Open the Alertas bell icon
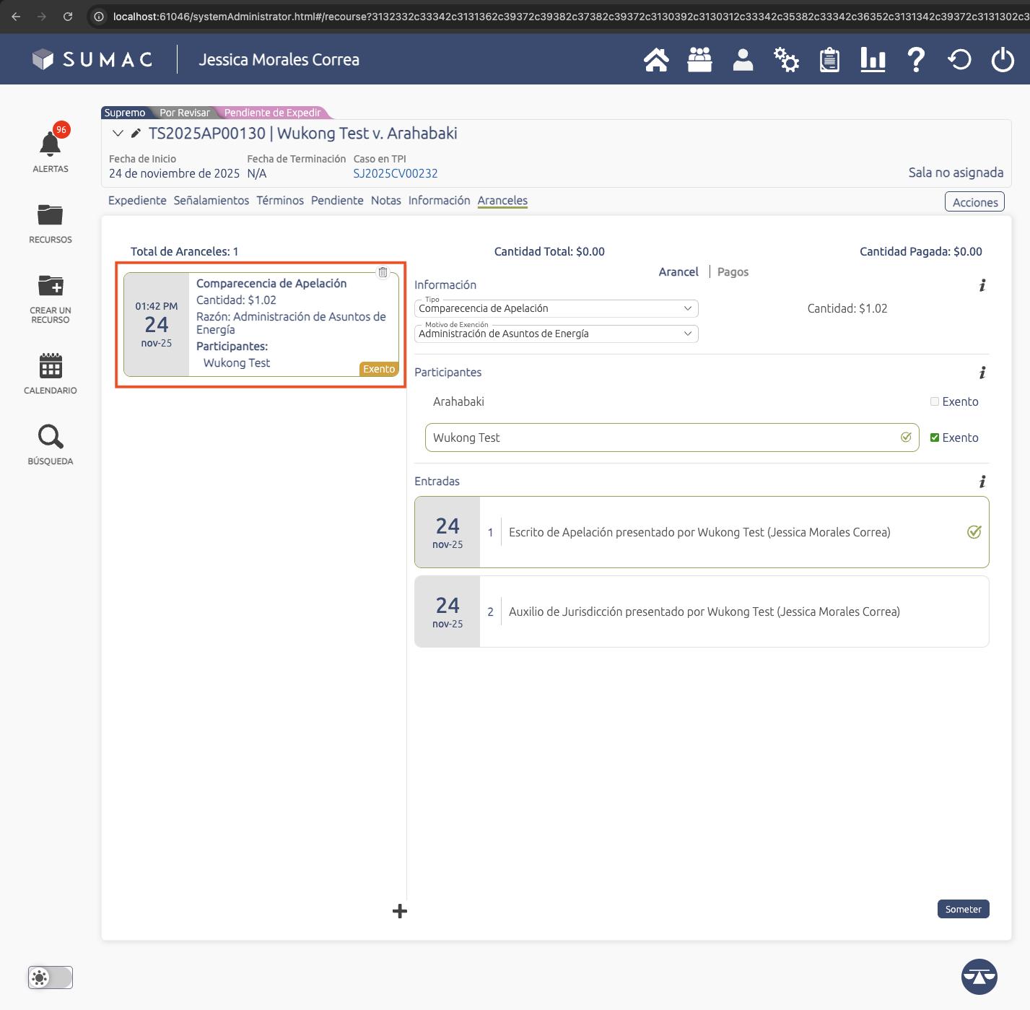 [50, 144]
